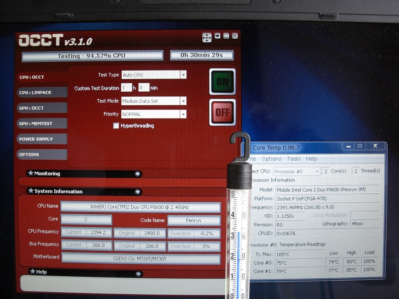Click the Monitoring star icon
This screenshot has height=299, width=399.
31,173
